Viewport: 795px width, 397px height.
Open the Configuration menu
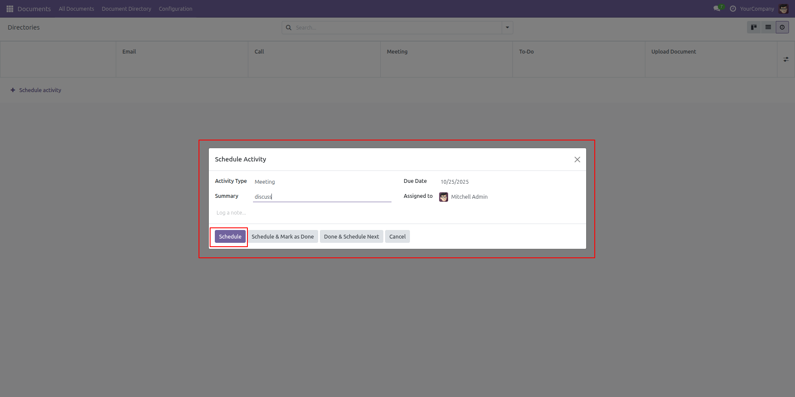coord(175,9)
